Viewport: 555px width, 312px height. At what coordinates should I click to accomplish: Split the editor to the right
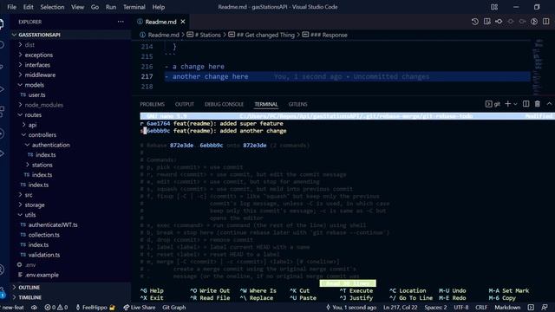tap(546, 22)
